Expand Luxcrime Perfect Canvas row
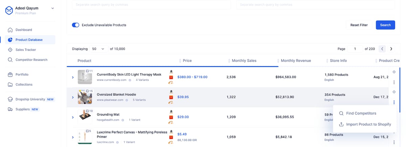 pyautogui.click(x=73, y=137)
